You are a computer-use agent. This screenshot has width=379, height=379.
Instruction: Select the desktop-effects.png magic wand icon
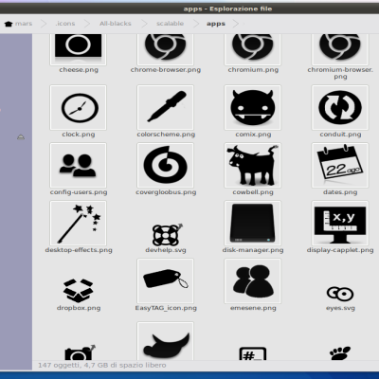tap(78, 223)
